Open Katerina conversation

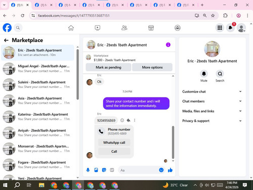[38, 117]
